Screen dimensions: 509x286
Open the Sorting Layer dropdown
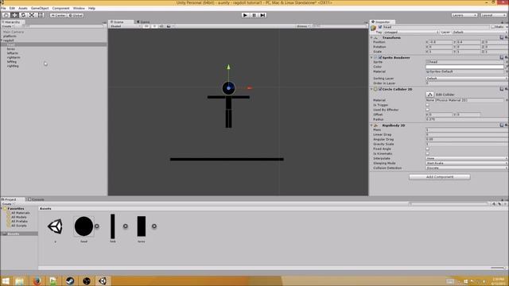pyautogui.click(x=467, y=79)
